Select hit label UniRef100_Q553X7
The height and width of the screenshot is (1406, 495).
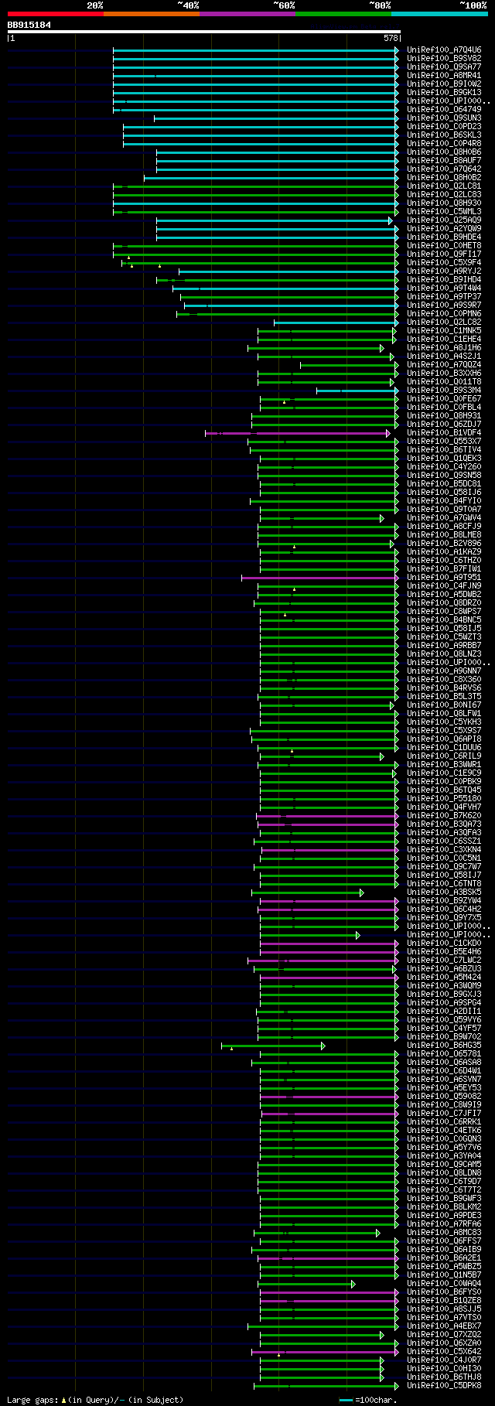point(444,441)
